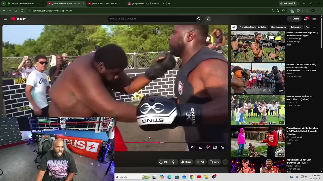The width and height of the screenshot is (323, 181).
Task: Open MMA Wowie vs Michael B thumbnail
Action: [258, 110]
